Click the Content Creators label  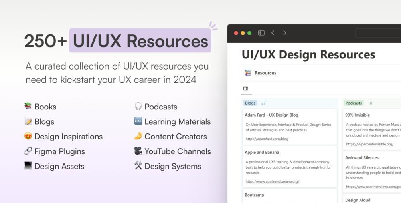[176, 137]
